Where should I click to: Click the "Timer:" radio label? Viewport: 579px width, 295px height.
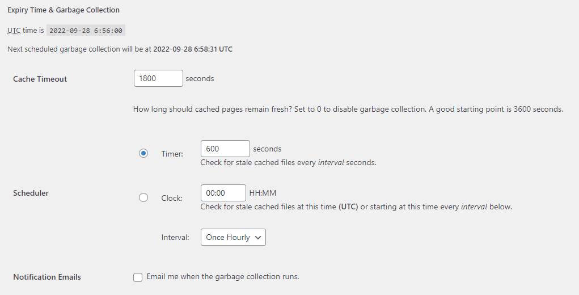[x=172, y=154]
